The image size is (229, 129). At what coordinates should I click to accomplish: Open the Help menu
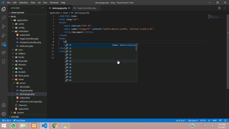63,3
